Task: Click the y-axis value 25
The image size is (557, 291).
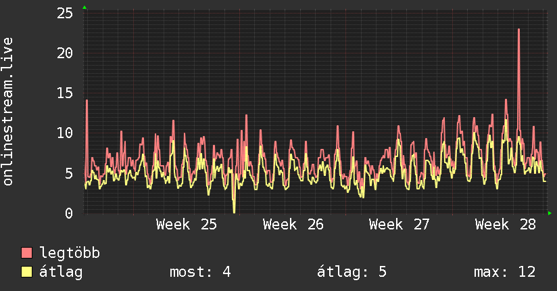Action: 65,14
